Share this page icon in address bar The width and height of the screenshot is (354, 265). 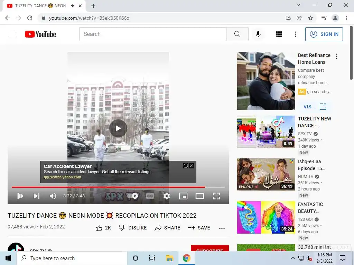299,18
